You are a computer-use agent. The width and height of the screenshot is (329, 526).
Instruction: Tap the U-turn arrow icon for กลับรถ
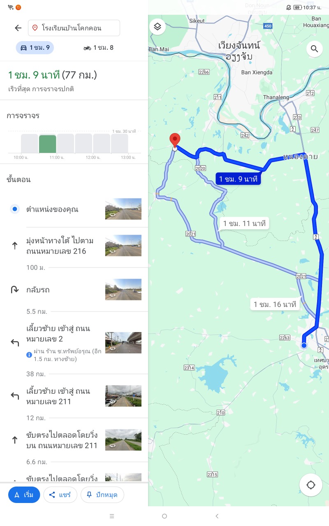click(15, 290)
